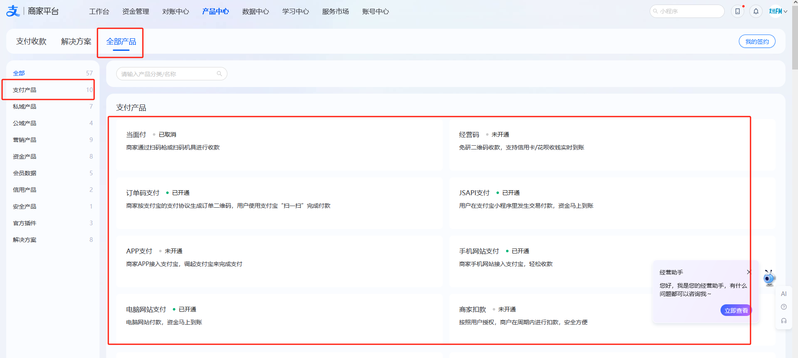Click the 商家平台 title text
798x358 pixels.
click(x=43, y=11)
